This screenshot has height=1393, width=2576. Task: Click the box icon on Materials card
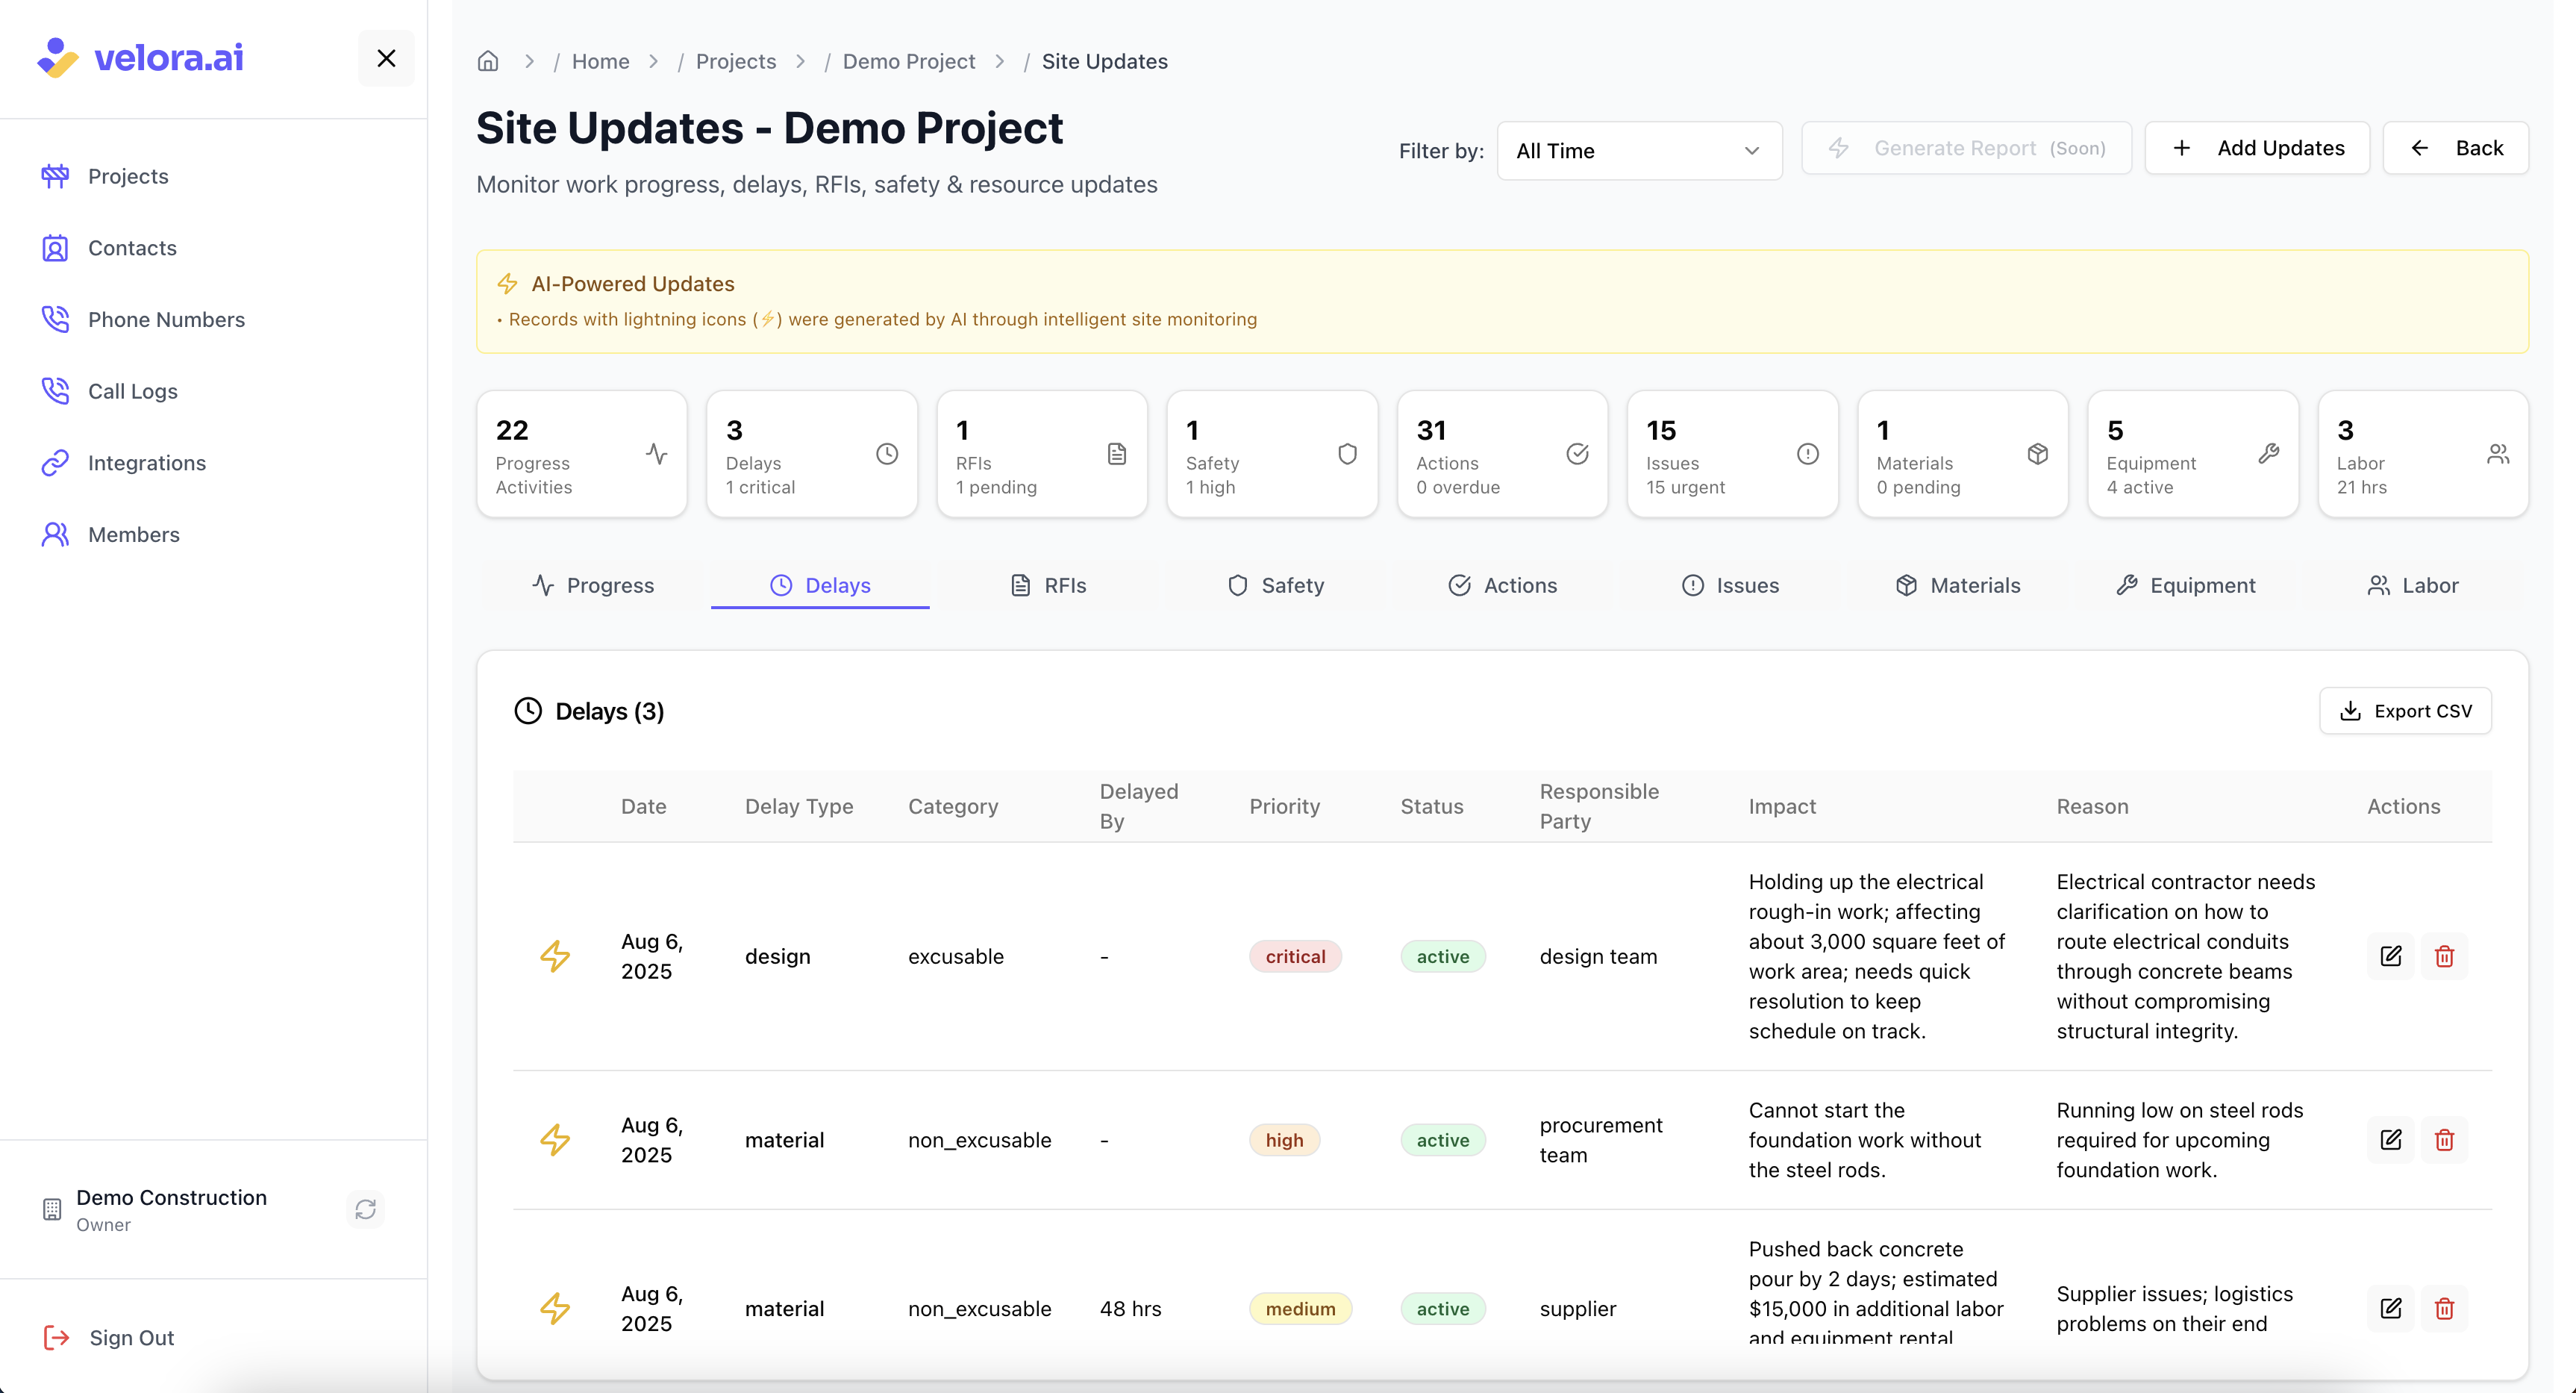click(x=2038, y=455)
